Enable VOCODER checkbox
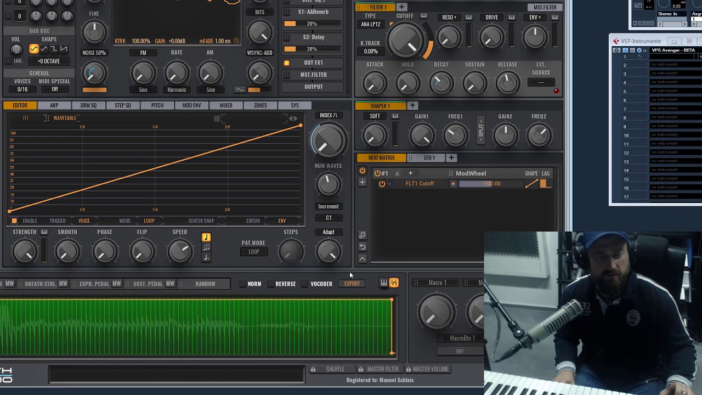Viewport: 702px width, 395px height. [x=305, y=284]
